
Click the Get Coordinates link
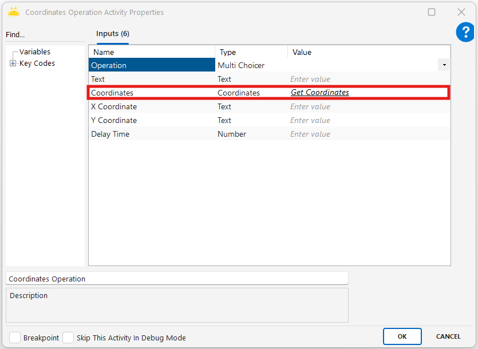click(319, 93)
